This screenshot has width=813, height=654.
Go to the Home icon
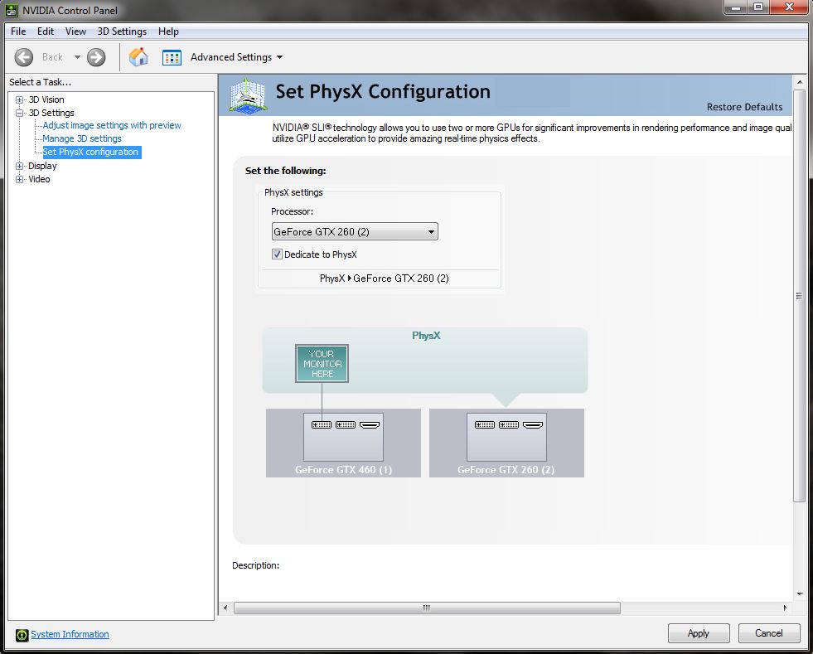(138, 57)
